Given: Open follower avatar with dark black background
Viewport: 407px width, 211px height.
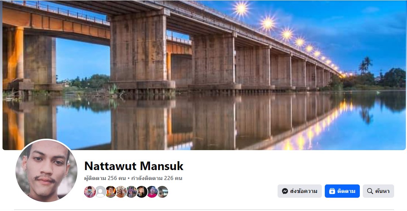Looking at the screenshot, I should coord(142,192).
